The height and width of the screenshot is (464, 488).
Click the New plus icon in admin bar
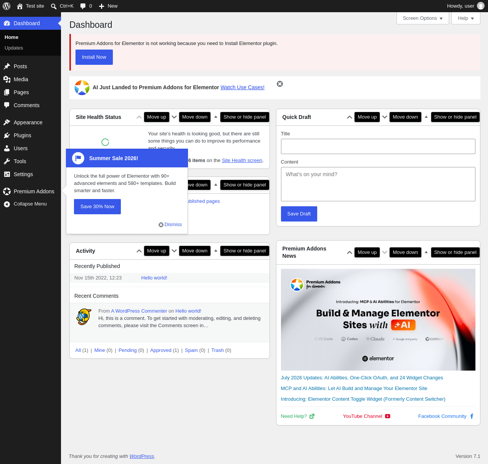102,6
